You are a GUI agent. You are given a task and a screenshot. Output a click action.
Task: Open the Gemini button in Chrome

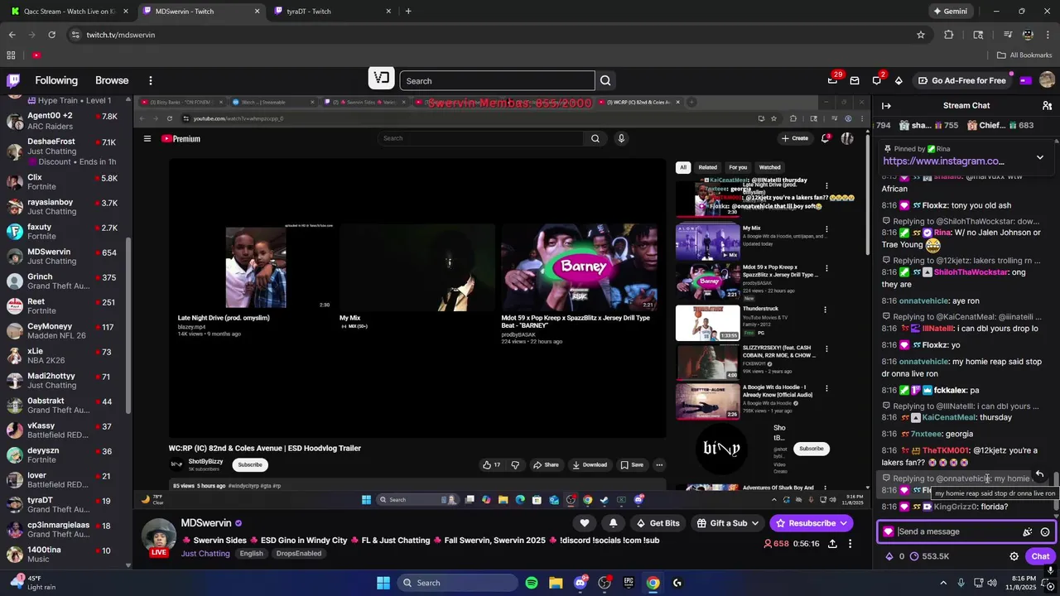coord(950,12)
